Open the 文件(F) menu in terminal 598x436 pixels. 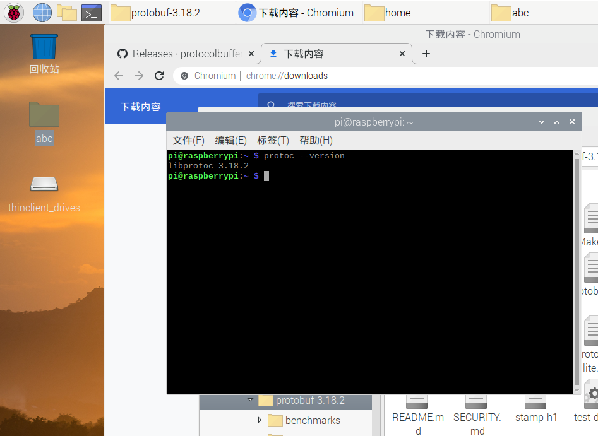(x=188, y=140)
